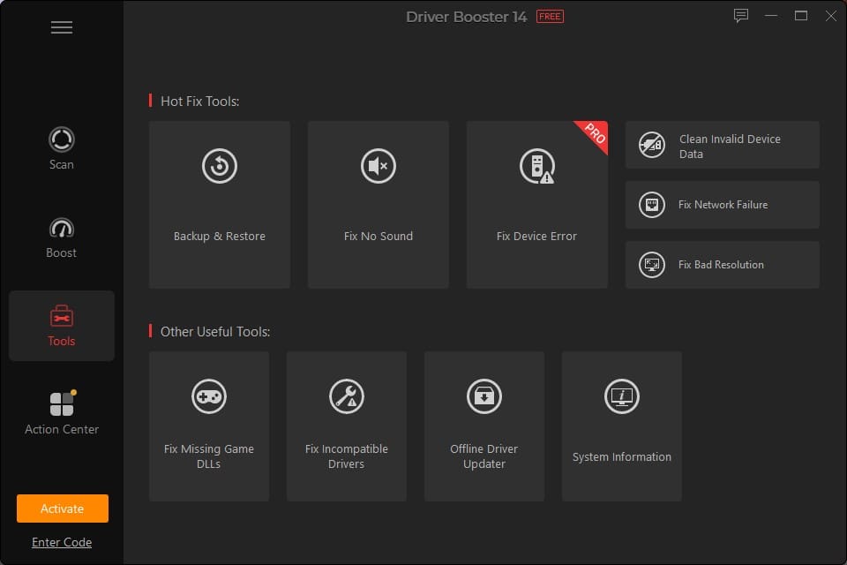Click the gamepad Fix Missing Game DLLs icon
Screen dimensions: 847x565
coord(209,396)
